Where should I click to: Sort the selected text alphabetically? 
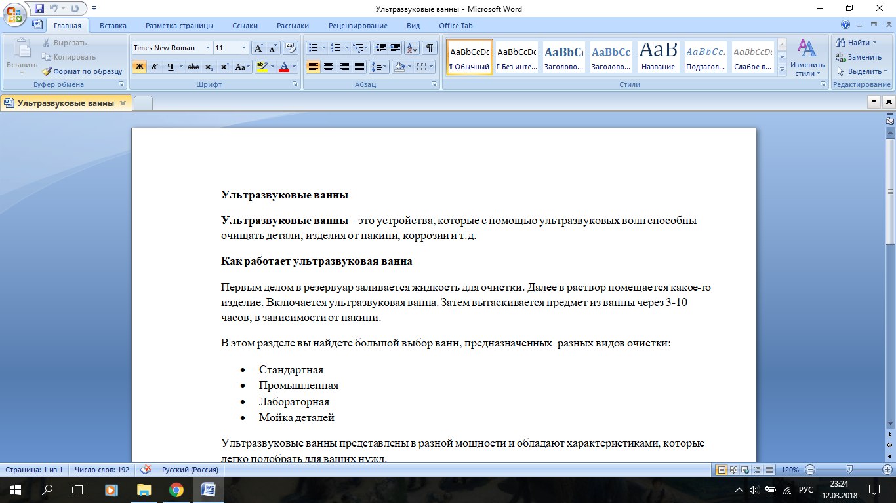click(412, 48)
